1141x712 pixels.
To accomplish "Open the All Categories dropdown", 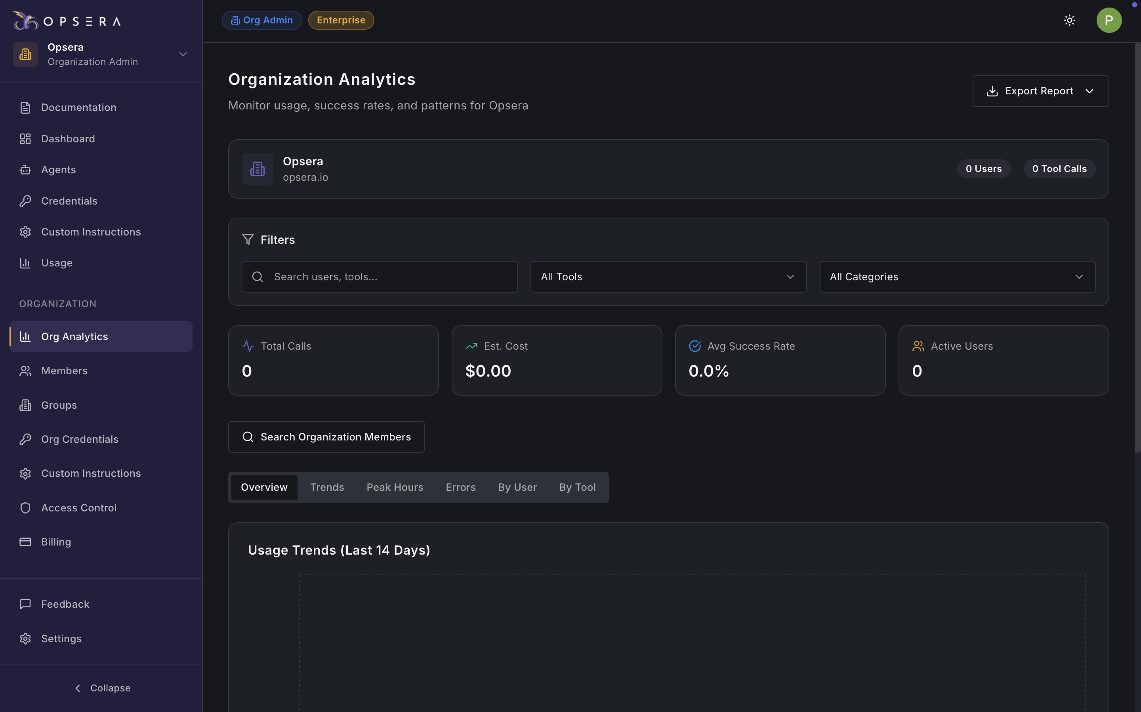I will click(x=957, y=277).
